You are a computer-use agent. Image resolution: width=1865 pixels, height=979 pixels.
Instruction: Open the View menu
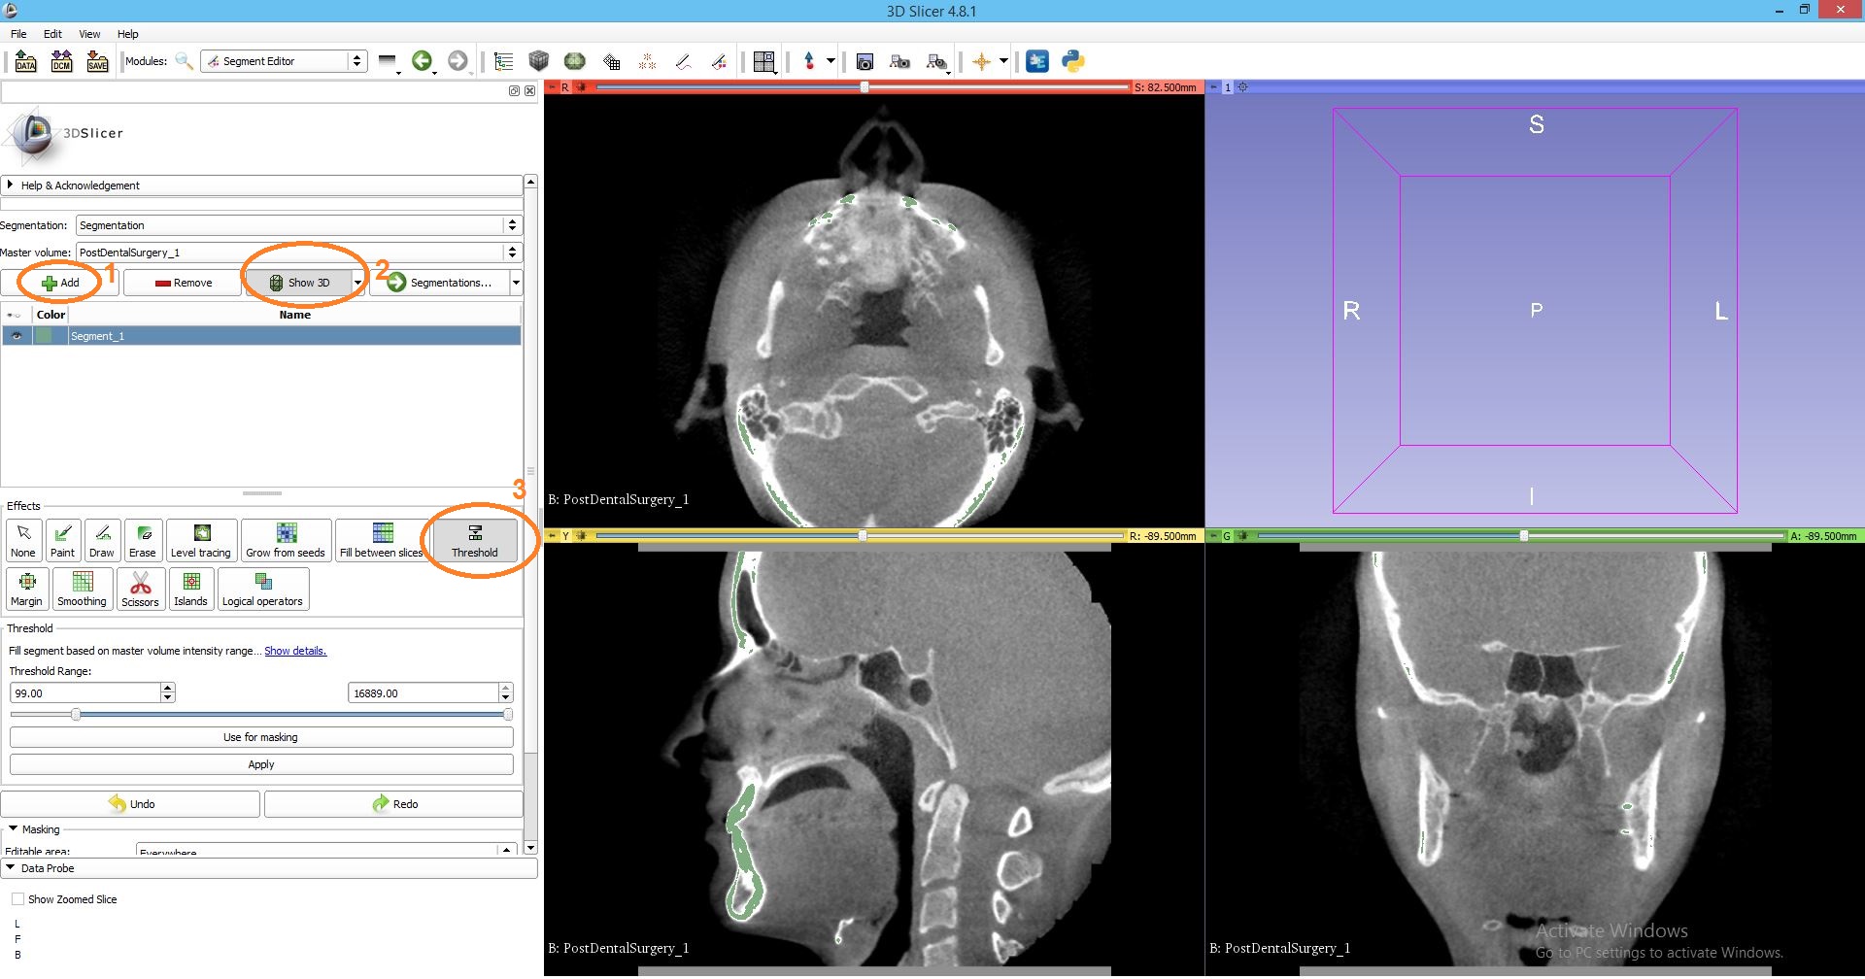(89, 34)
